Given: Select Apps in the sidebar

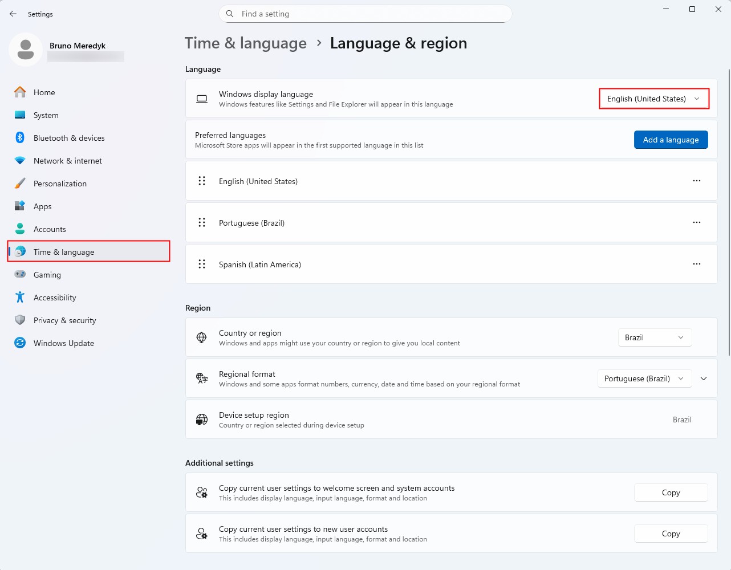Looking at the screenshot, I should click(89, 206).
